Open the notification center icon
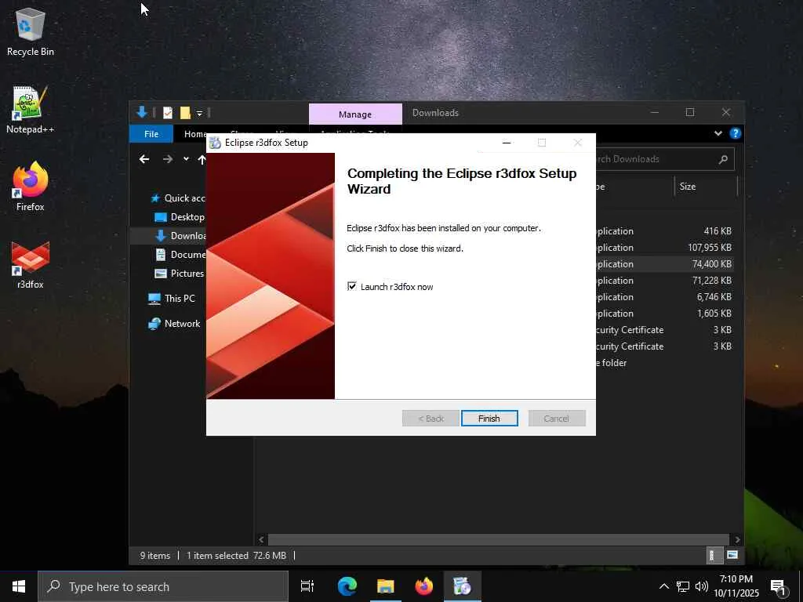The image size is (803, 602). (x=779, y=586)
